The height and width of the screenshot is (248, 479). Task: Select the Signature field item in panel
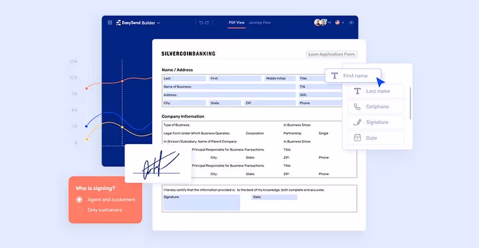point(376,122)
